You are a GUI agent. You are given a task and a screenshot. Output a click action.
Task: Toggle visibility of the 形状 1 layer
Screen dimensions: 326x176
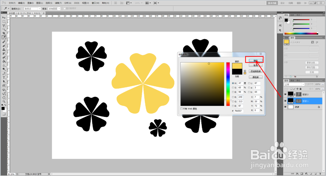click(x=285, y=101)
